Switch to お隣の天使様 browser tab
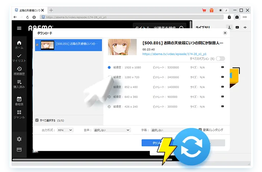Screen dimensions: 262x172 click(x=30, y=10)
